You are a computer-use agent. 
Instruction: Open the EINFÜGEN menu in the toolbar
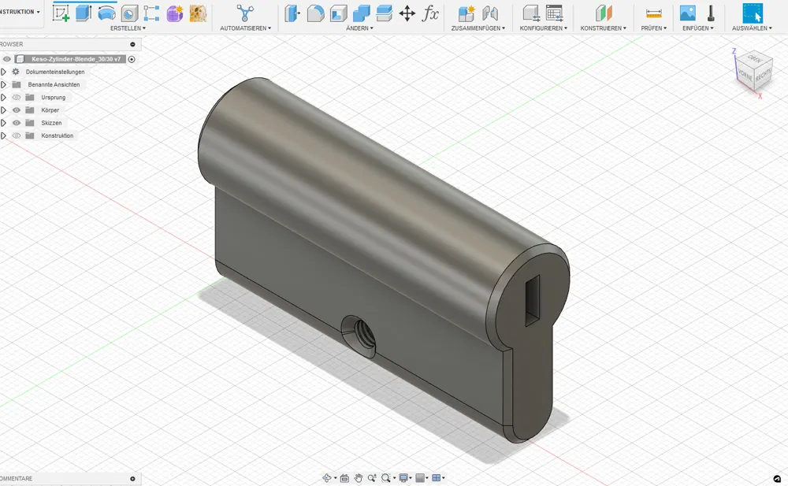pos(697,27)
